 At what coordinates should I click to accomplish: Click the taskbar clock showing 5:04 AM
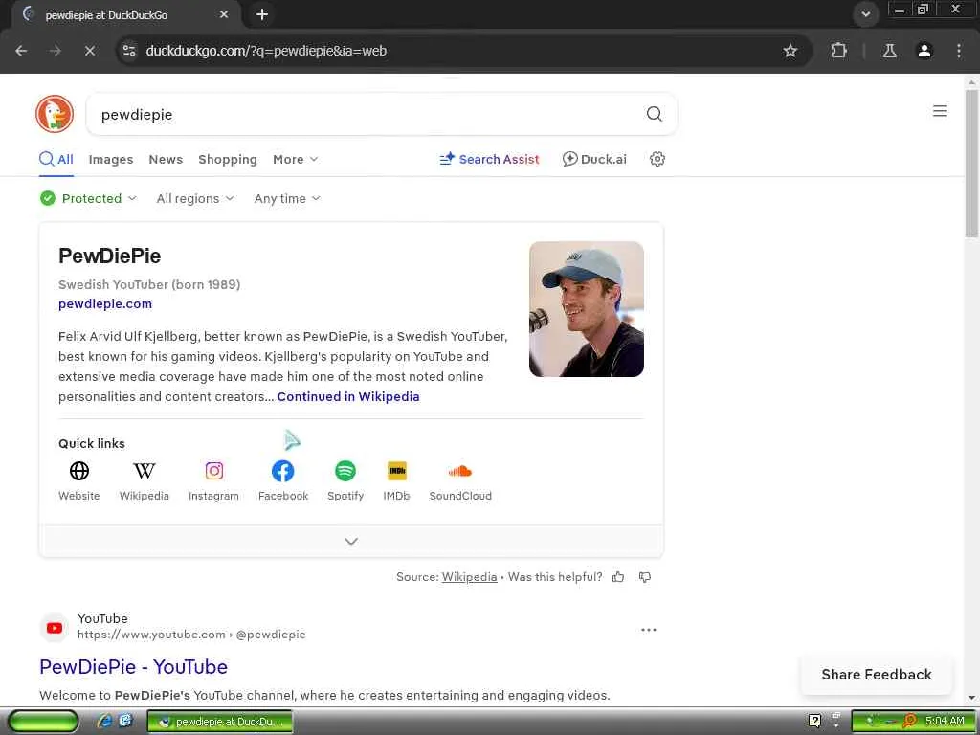pos(945,722)
